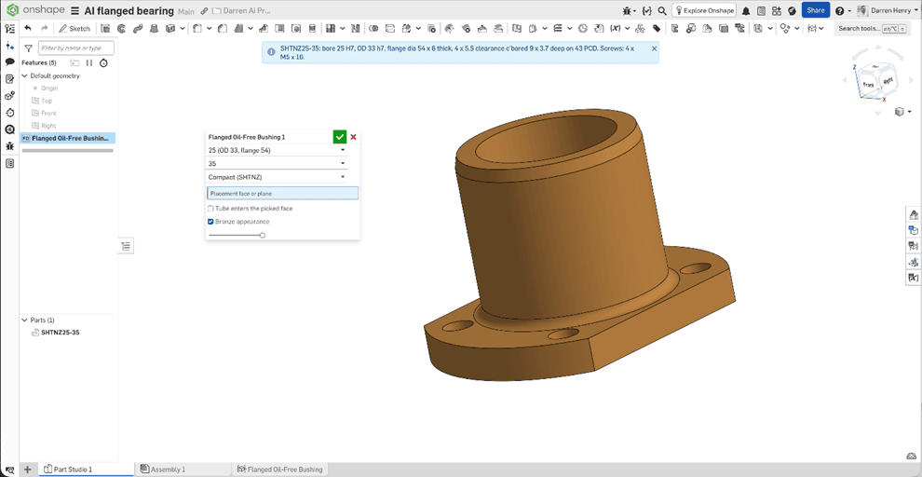Cancel the feature dialog with red X
Screen dimensions: 922x477
pos(353,137)
